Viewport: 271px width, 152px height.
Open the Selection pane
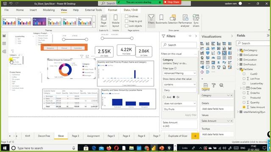(173, 19)
